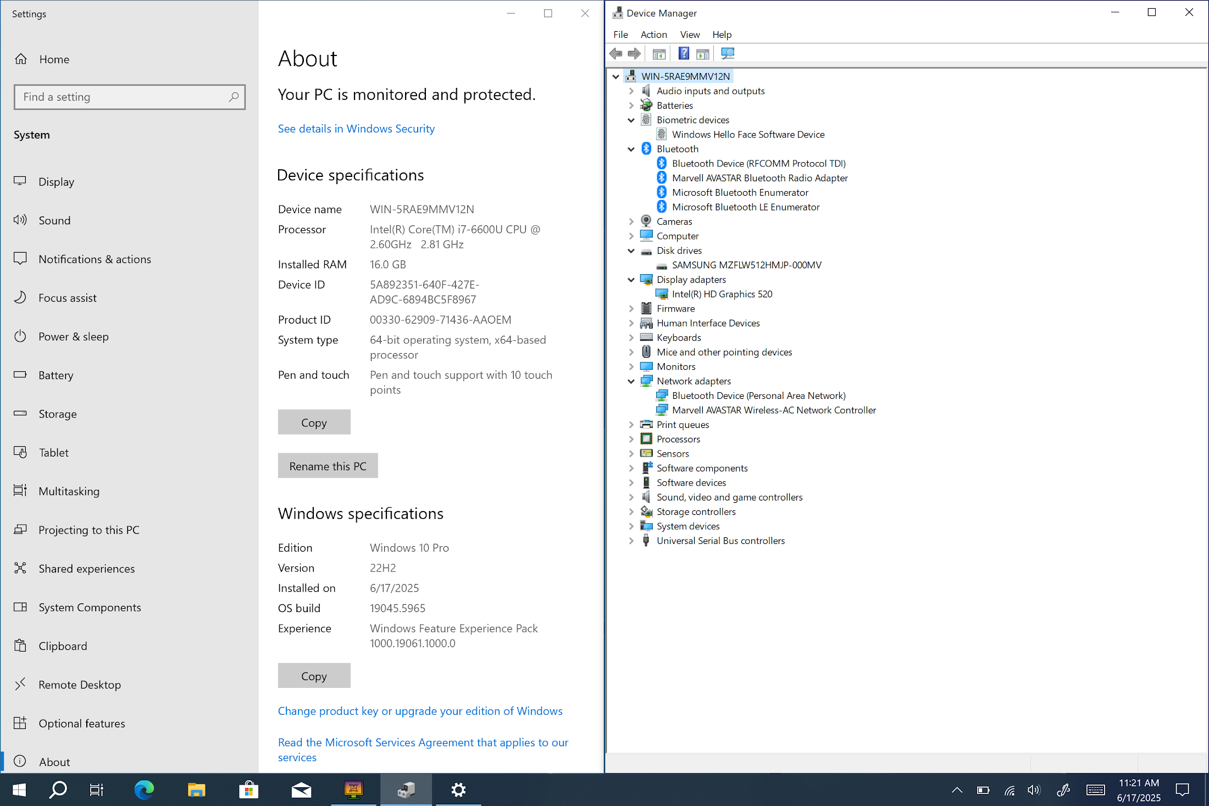1209x806 pixels.
Task: Collapse the Display adapters node
Action: (631, 280)
